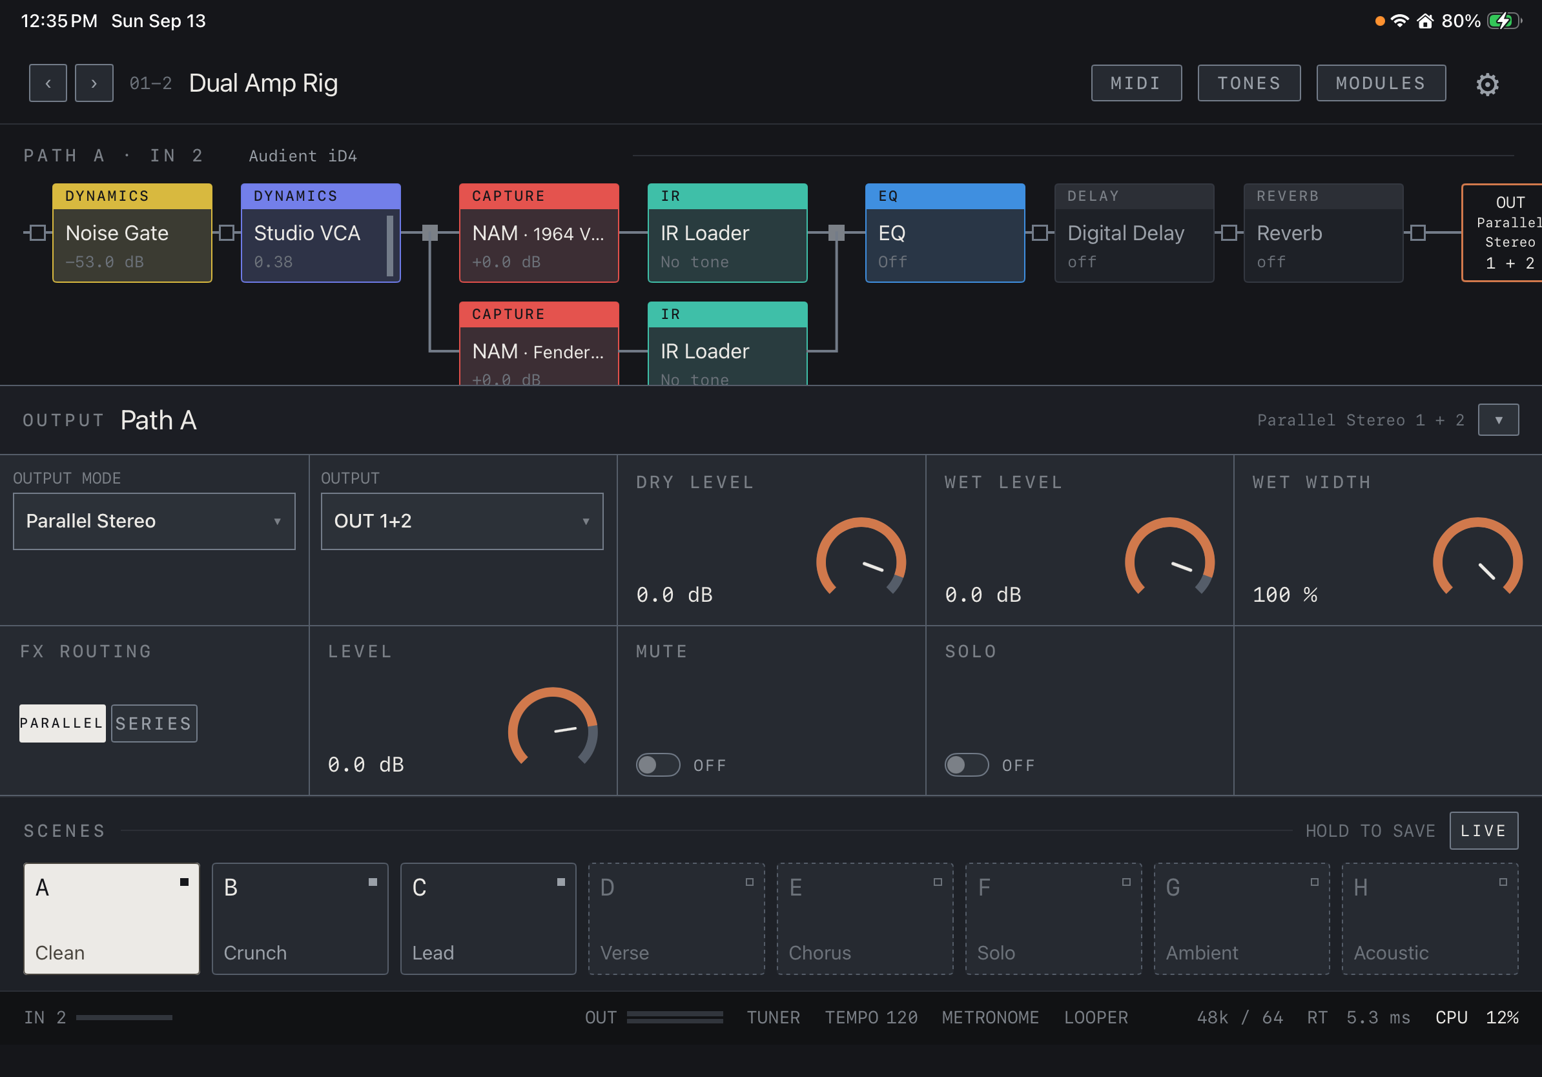Toggle the Tuner
Image resolution: width=1542 pixels, height=1077 pixels.
point(773,1017)
